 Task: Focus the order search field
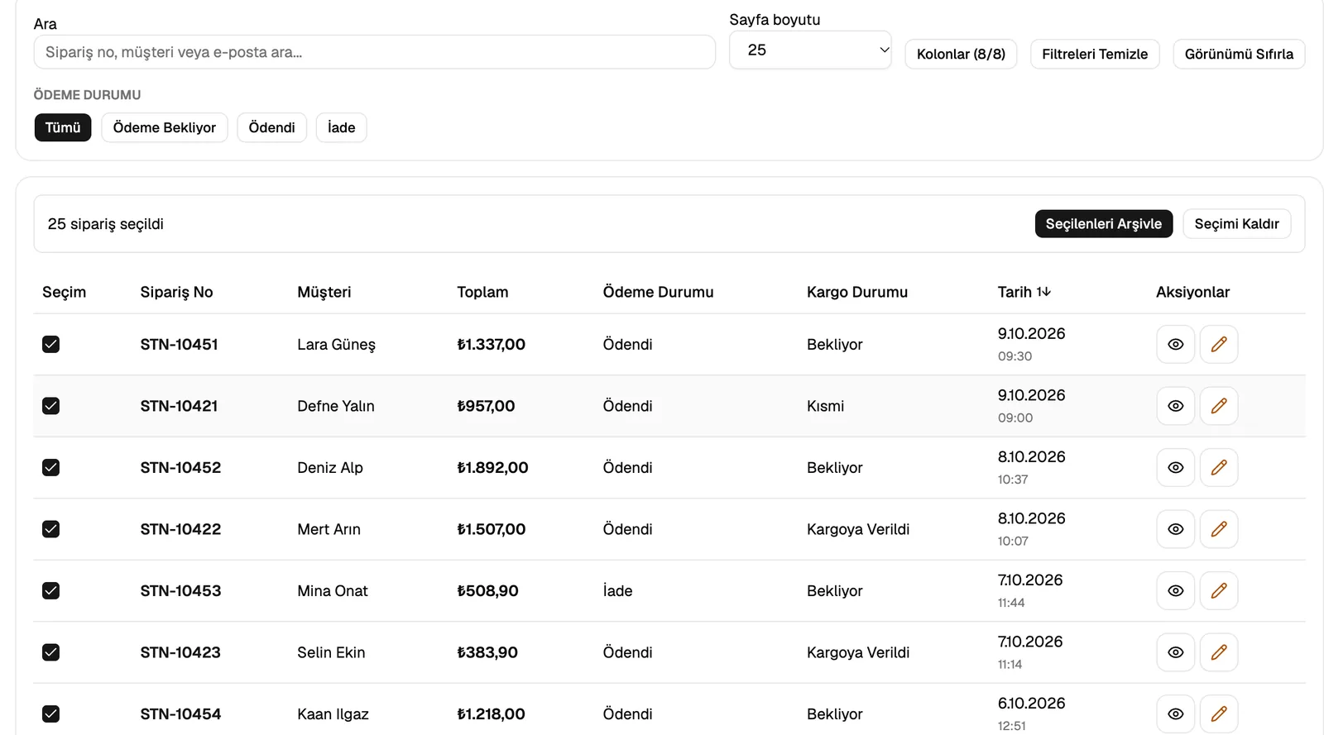pyautogui.click(x=374, y=52)
